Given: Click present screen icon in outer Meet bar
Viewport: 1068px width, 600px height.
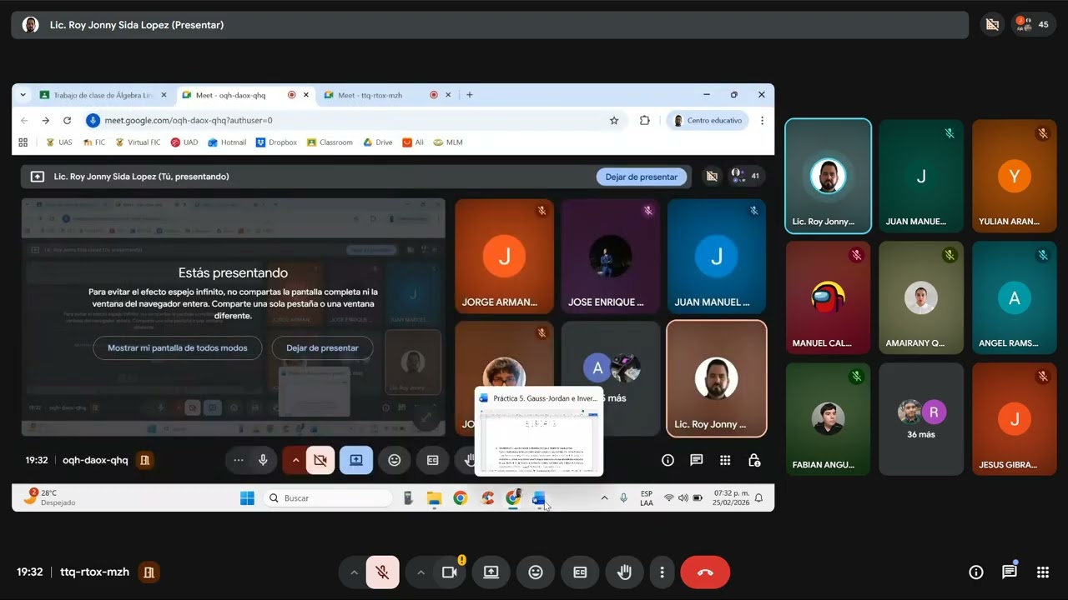Looking at the screenshot, I should [x=491, y=572].
